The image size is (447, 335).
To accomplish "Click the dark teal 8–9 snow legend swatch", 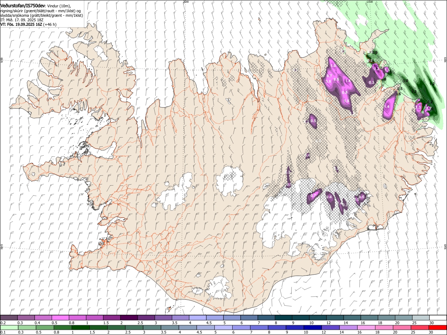I will click(283, 318).
